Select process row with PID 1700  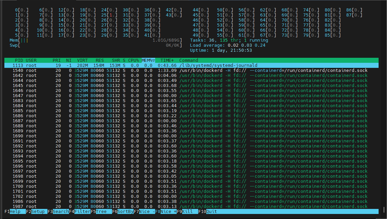(x=191, y=186)
